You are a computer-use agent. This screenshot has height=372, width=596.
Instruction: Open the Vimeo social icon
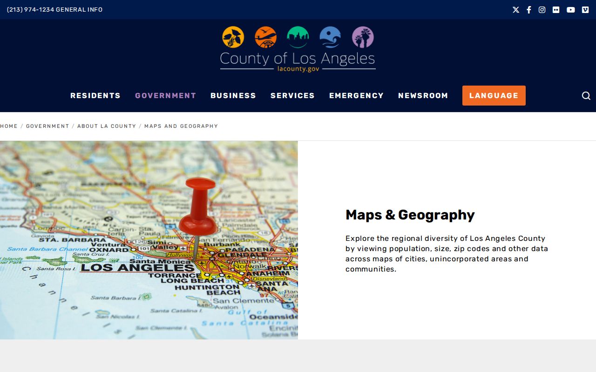click(x=585, y=10)
